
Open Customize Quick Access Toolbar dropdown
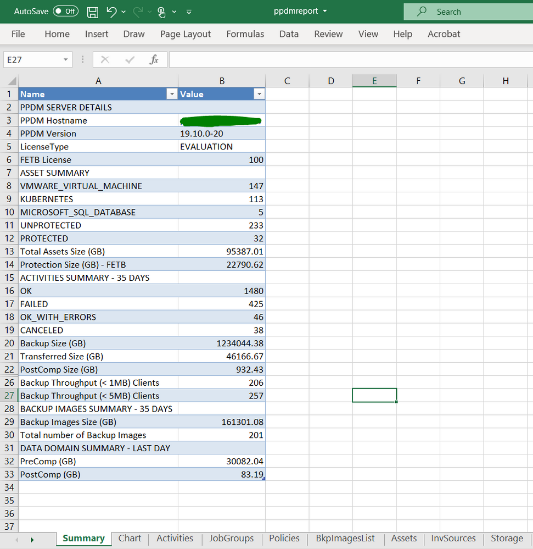(x=189, y=12)
